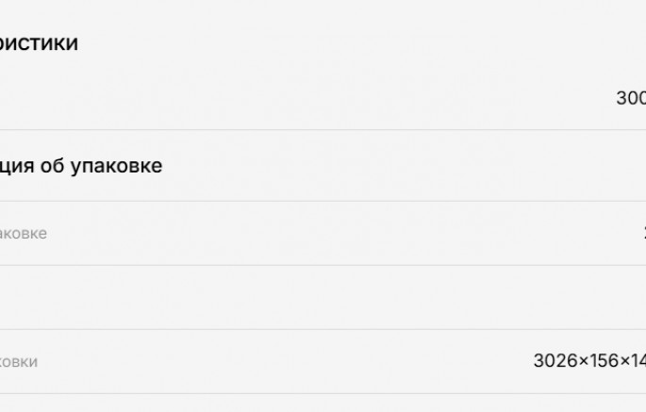Click the divider below the packaging heading
The height and width of the screenshot is (412, 646).
tap(323, 201)
